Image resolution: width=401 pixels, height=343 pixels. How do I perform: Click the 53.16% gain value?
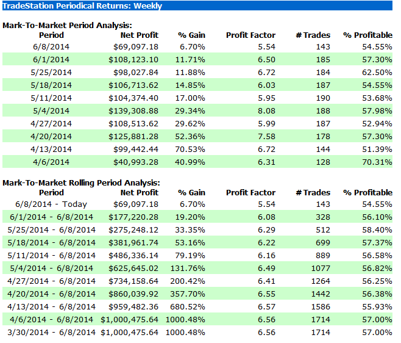coord(190,243)
